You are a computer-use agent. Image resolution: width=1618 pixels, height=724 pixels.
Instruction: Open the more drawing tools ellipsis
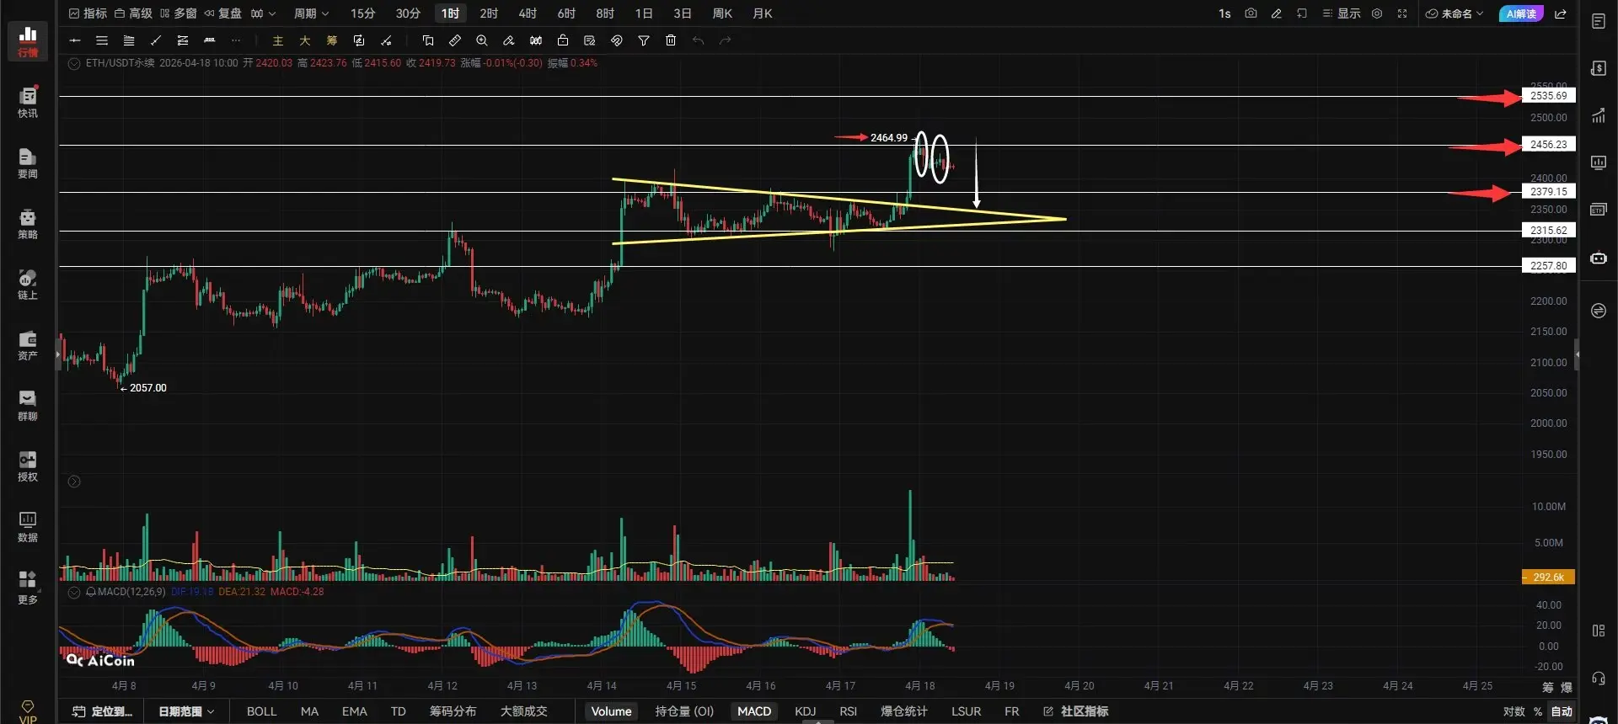tap(236, 40)
